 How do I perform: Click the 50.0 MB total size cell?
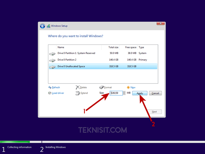[x=114, y=53]
